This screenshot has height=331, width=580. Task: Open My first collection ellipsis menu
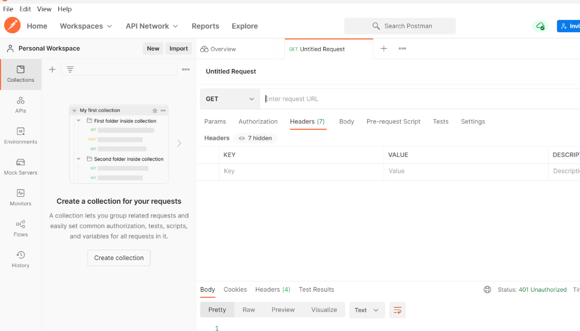(163, 110)
